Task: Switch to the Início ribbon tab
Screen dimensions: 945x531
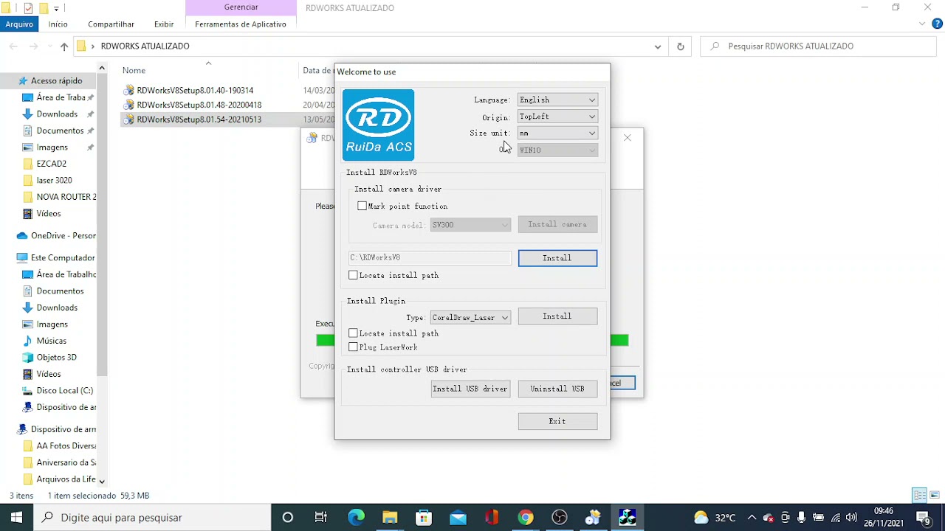Action: tap(58, 24)
